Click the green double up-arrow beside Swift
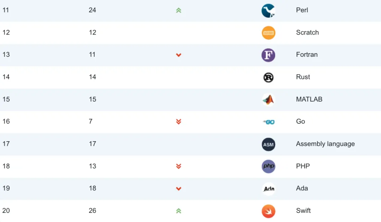 coord(179,211)
